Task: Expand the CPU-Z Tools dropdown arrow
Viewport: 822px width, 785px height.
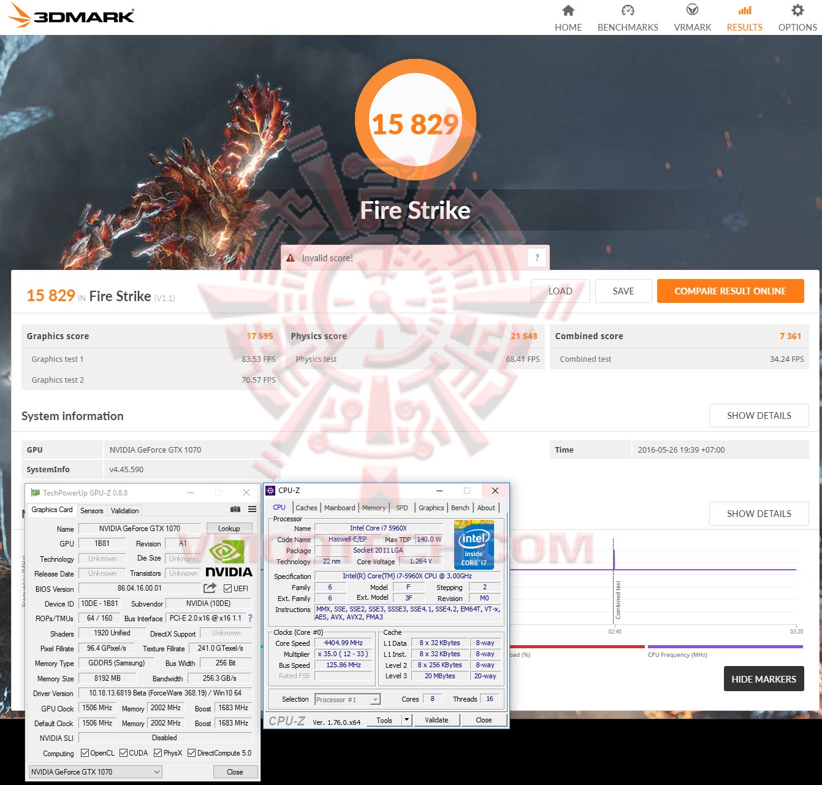Action: click(406, 720)
